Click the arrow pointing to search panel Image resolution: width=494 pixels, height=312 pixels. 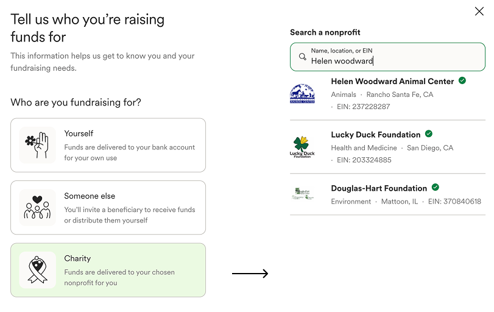point(250,273)
